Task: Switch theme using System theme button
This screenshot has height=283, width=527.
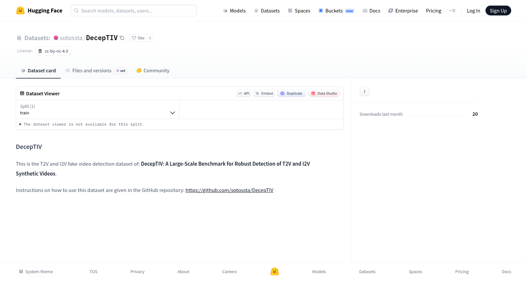Action: 36,271
